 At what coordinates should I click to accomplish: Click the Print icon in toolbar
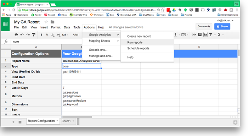tap(16, 34)
